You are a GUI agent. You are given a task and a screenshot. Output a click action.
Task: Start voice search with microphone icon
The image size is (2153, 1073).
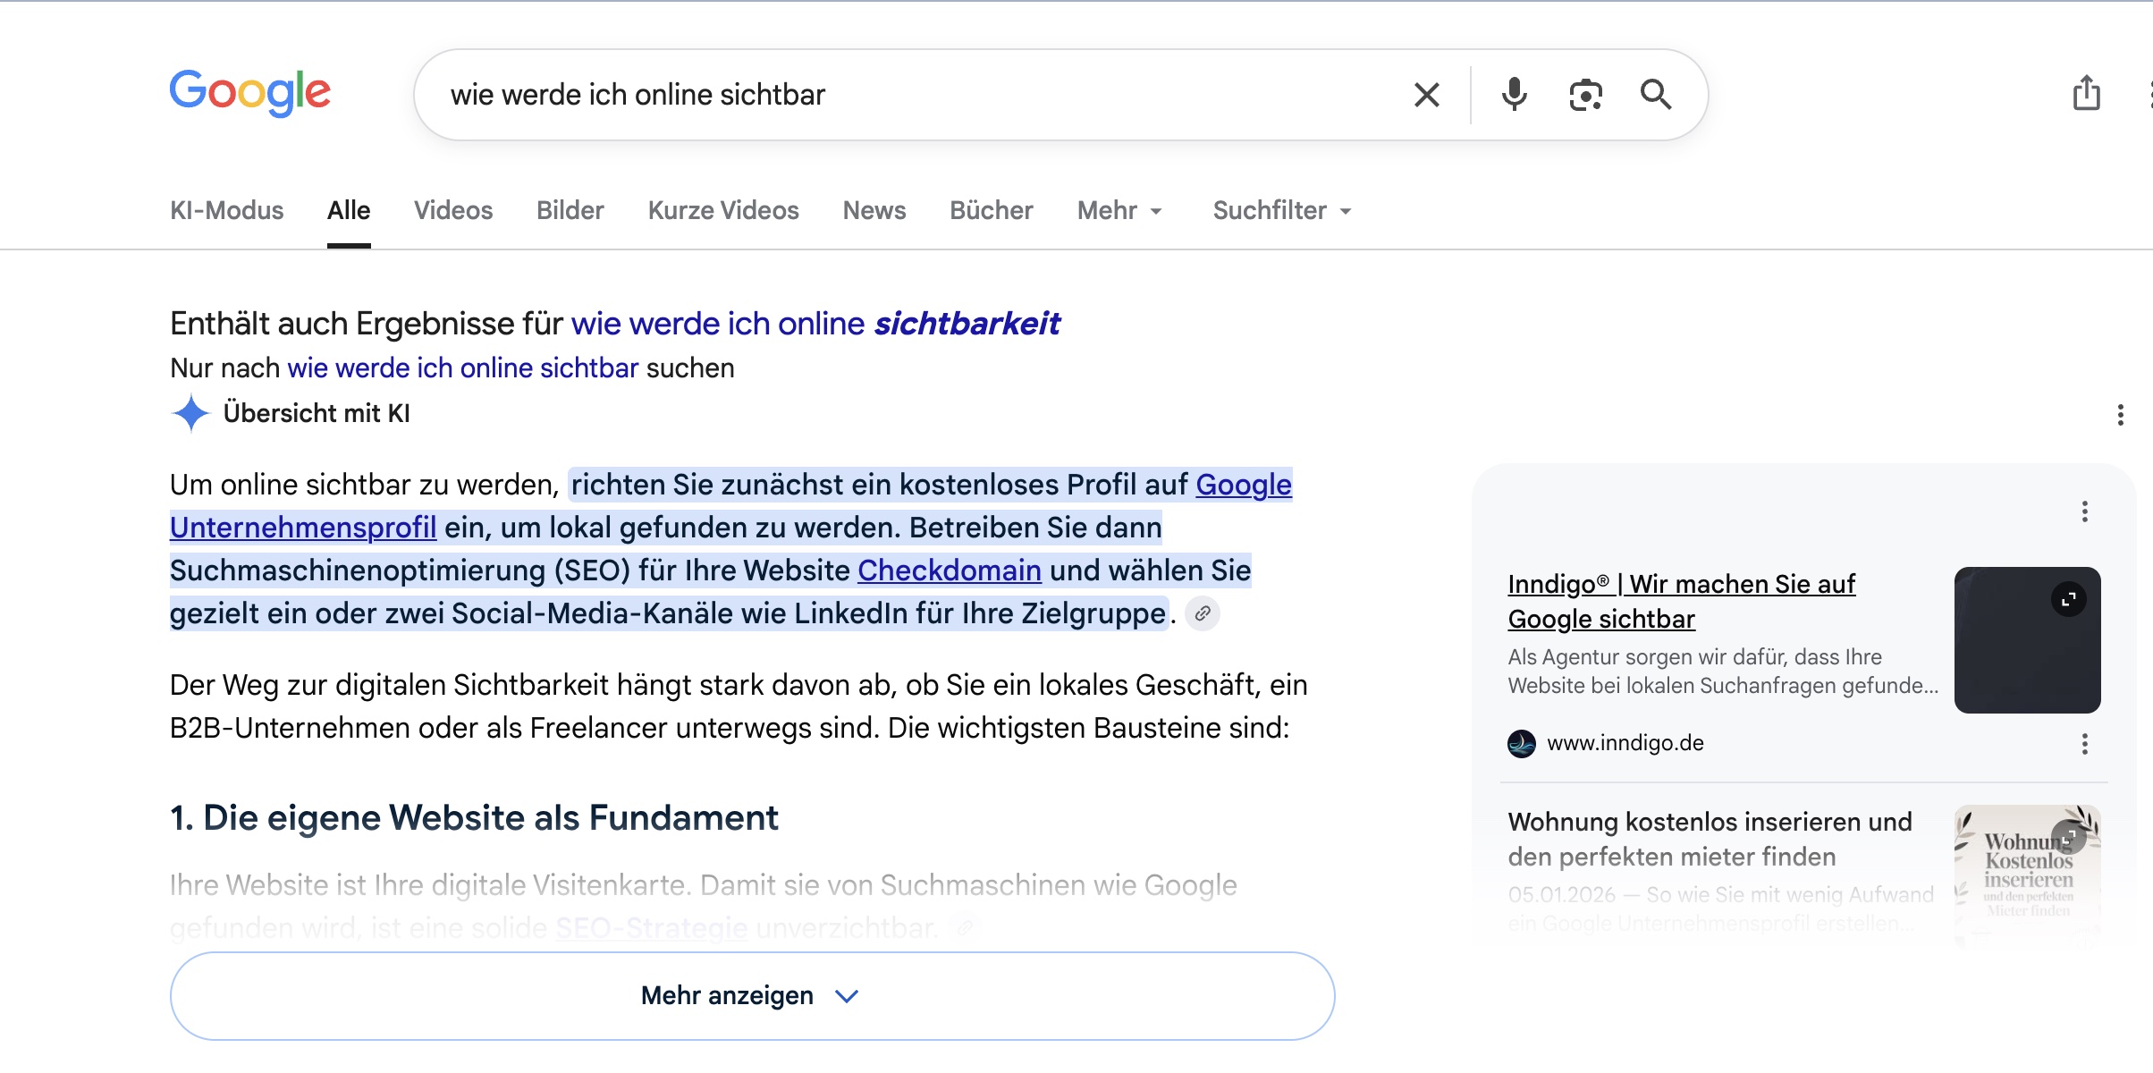pos(1515,95)
